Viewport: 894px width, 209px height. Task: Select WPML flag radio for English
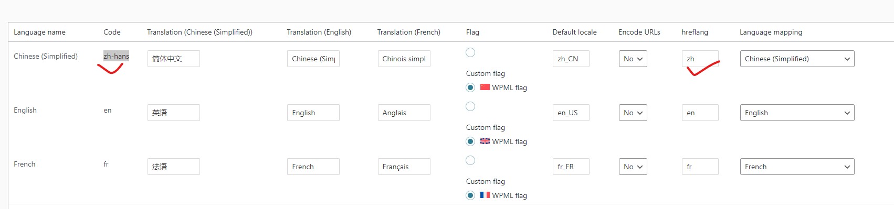[470, 141]
